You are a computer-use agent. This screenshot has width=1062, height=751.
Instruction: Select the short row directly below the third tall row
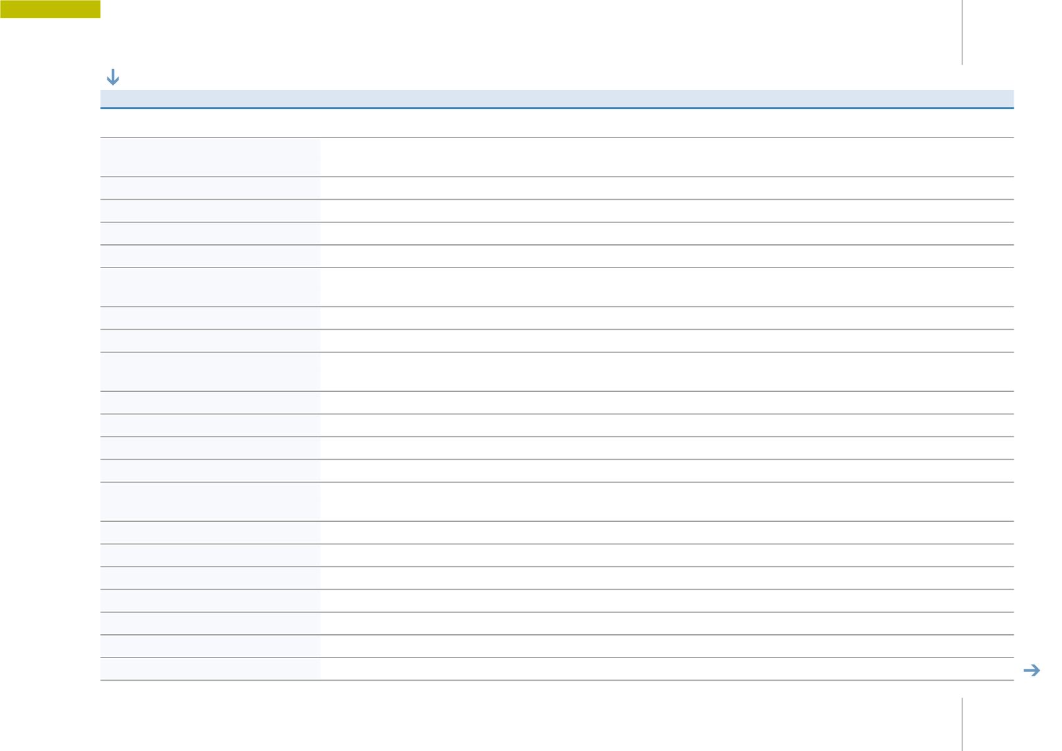pyautogui.click(x=557, y=403)
